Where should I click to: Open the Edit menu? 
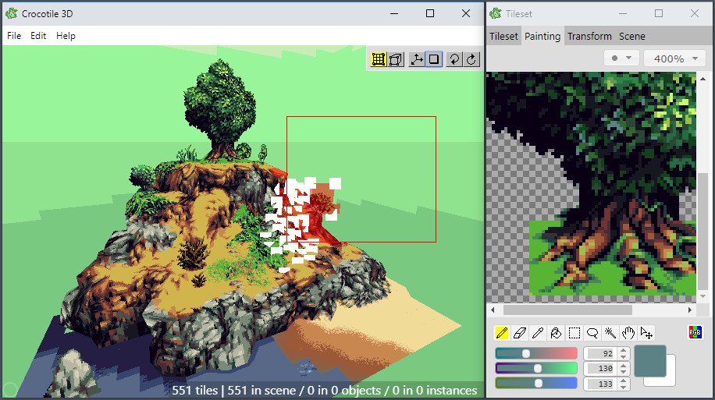pyautogui.click(x=38, y=36)
